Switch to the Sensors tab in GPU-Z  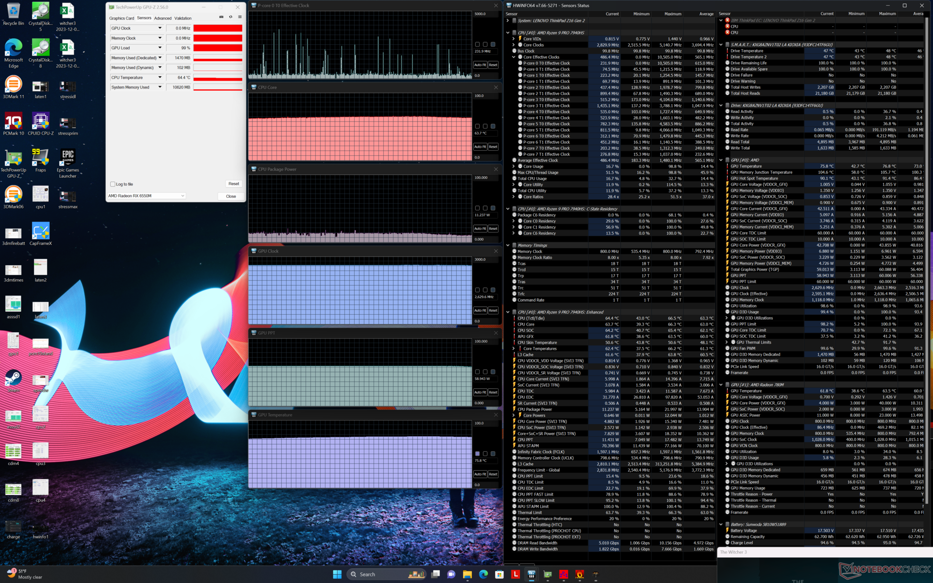(144, 18)
